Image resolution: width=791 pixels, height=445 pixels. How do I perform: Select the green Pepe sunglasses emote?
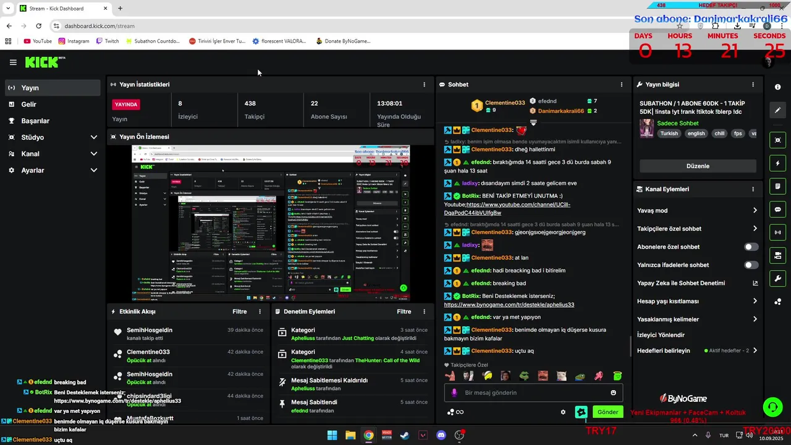524,376
